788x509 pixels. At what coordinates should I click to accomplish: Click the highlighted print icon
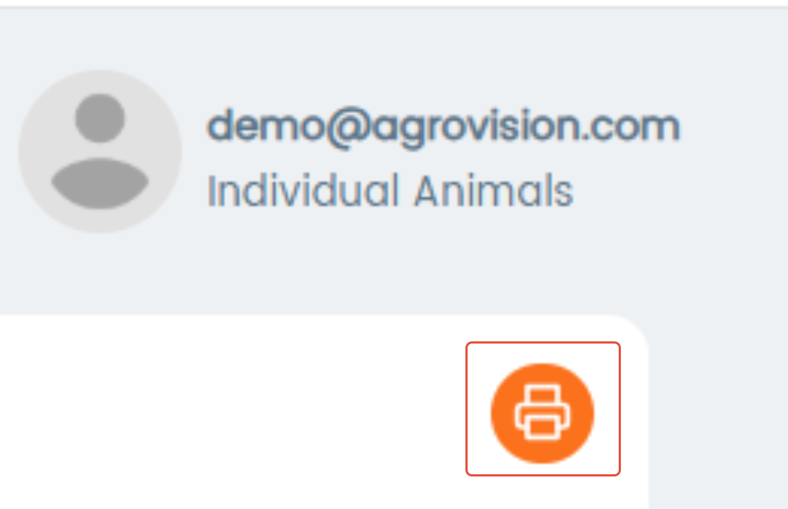(x=543, y=413)
